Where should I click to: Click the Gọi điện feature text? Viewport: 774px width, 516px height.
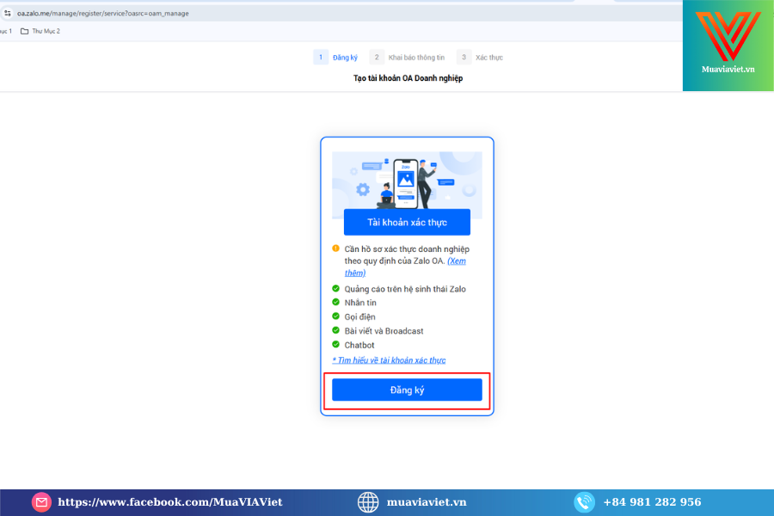pos(359,317)
